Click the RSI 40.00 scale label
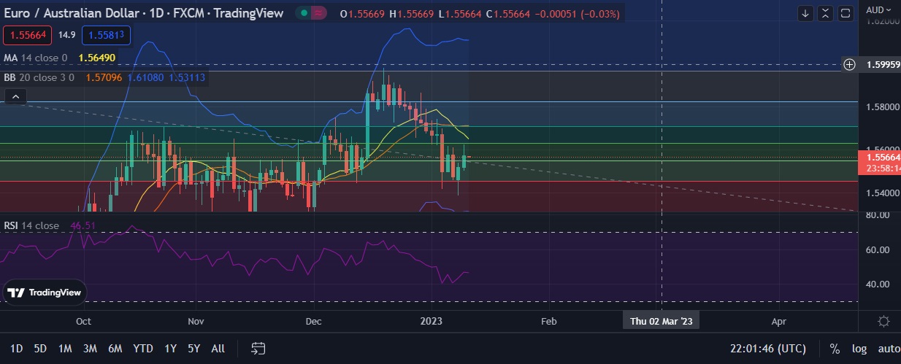Viewport: 901px width, 364px height. pyautogui.click(x=876, y=284)
